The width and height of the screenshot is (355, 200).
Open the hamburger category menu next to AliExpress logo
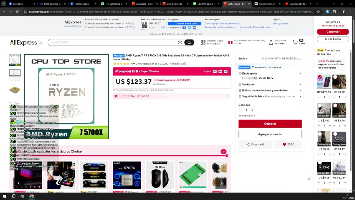[x=40, y=43]
